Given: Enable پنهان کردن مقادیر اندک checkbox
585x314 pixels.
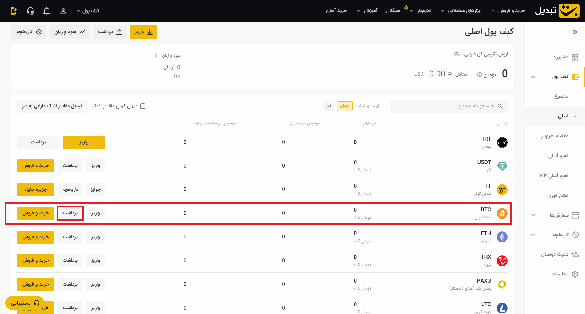Looking at the screenshot, I should (x=143, y=106).
